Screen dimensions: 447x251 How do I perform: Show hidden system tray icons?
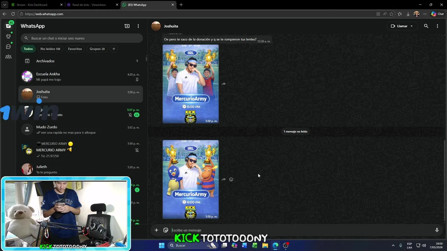(x=393, y=245)
